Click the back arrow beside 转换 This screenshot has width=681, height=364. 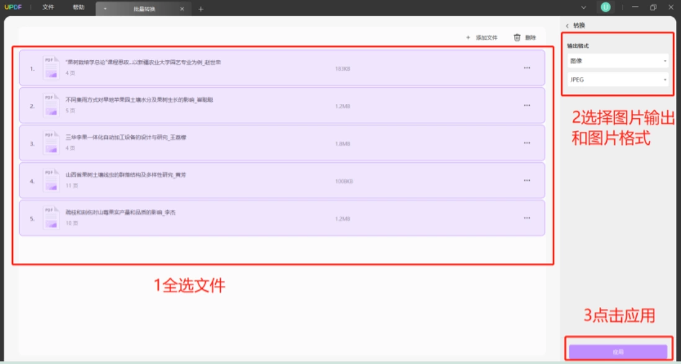(x=567, y=25)
